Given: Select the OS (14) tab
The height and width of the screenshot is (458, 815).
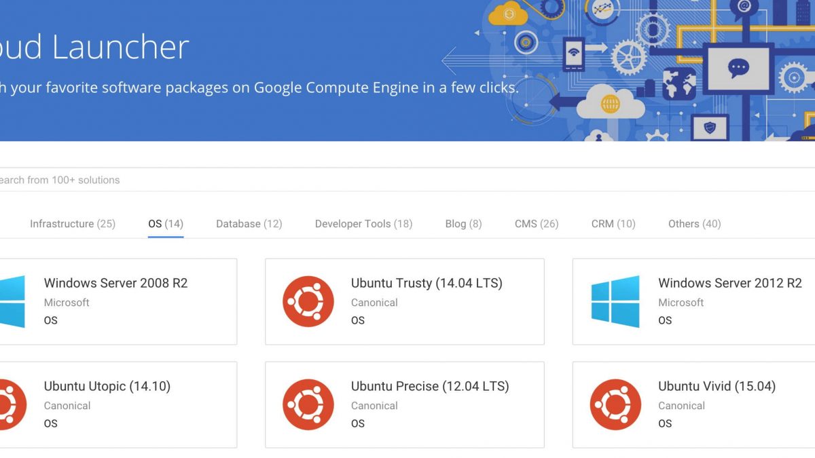Looking at the screenshot, I should (x=166, y=224).
